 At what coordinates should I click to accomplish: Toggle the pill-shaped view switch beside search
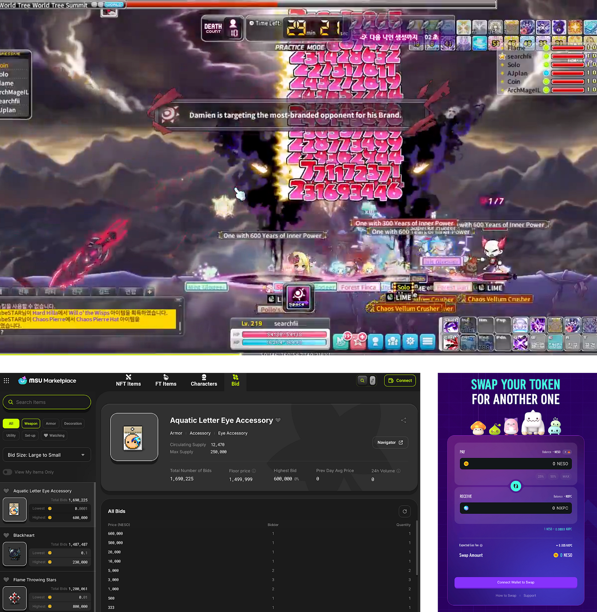click(x=372, y=381)
